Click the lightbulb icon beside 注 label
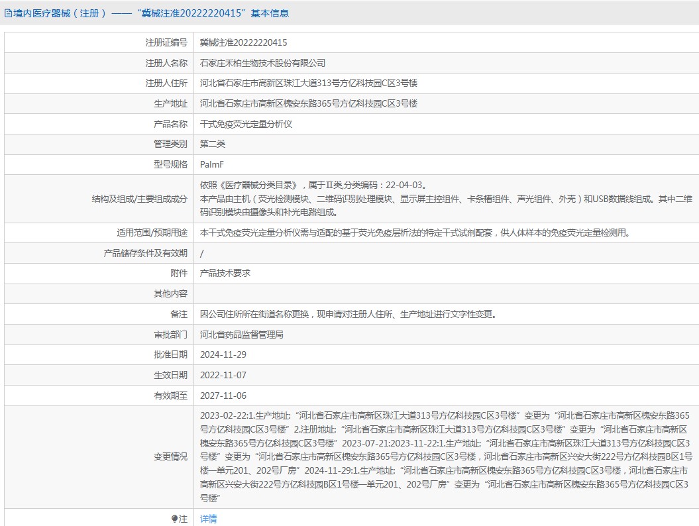699x526 pixels. (175, 519)
